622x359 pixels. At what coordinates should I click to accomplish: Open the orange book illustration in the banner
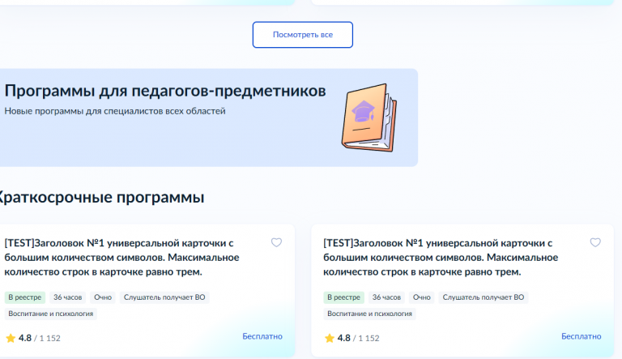point(369,118)
